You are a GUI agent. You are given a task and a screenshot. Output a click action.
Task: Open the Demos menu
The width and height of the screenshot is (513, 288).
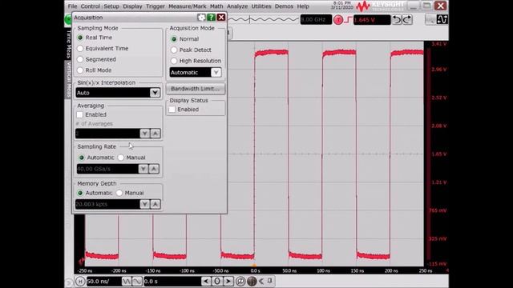coord(284,6)
